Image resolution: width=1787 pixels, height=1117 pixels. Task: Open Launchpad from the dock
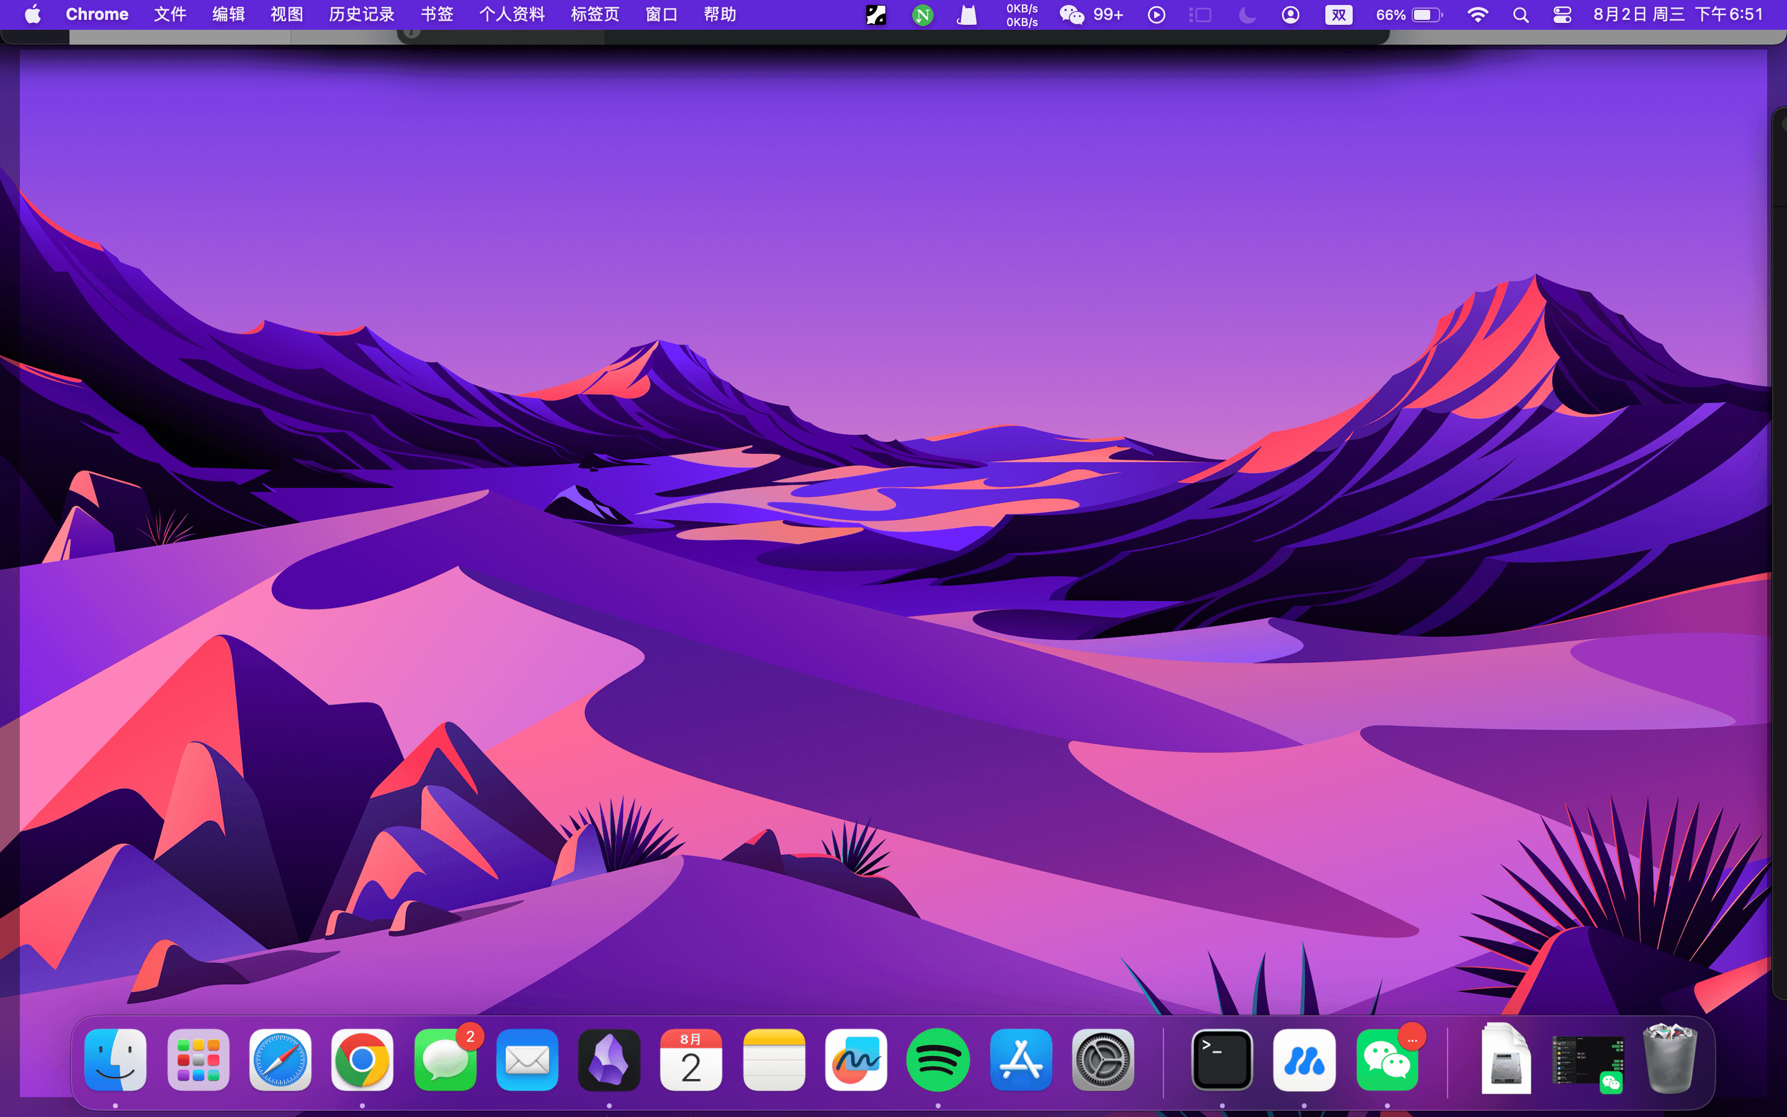198,1059
